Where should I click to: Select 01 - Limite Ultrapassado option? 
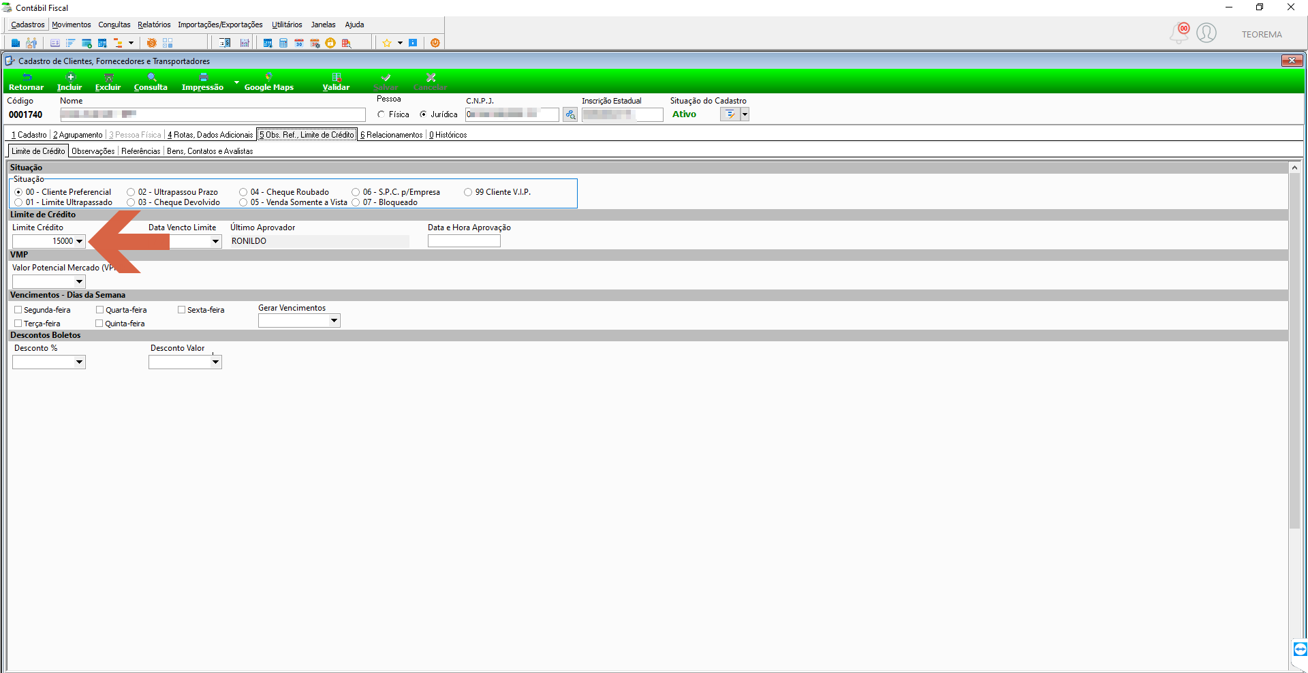tap(18, 202)
